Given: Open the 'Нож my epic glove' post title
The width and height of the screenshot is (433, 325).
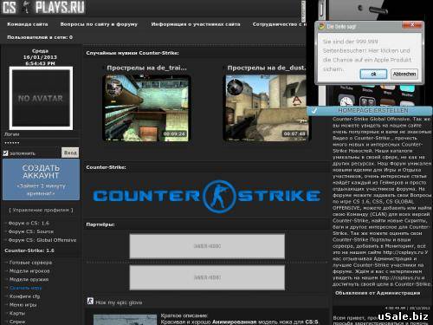Looking at the screenshot, I should (119, 302).
